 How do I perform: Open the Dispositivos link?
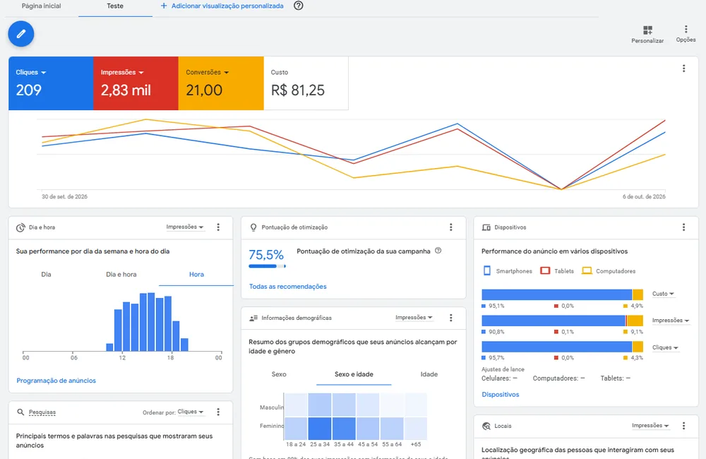501,395
